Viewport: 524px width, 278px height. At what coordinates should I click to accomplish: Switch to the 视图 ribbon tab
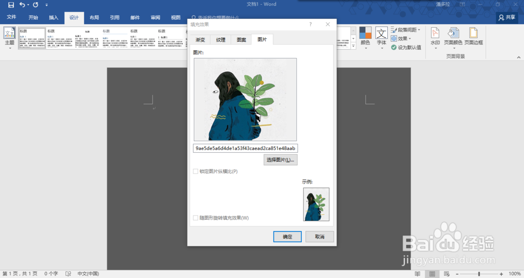176,17
